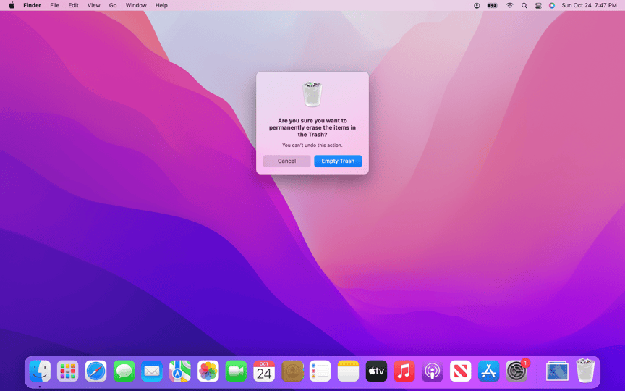This screenshot has height=391, width=625.
Task: Check battery status icon in menu bar
Action: coord(493,6)
